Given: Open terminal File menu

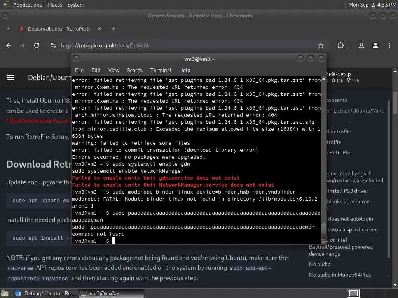Looking at the screenshot, I should click(79, 71).
